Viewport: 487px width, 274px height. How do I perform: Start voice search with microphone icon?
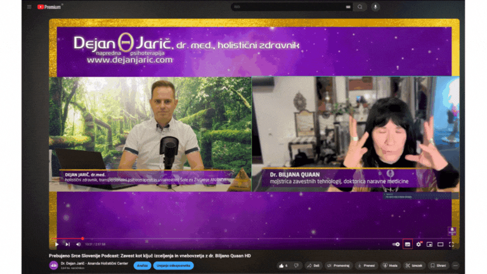(375, 7)
